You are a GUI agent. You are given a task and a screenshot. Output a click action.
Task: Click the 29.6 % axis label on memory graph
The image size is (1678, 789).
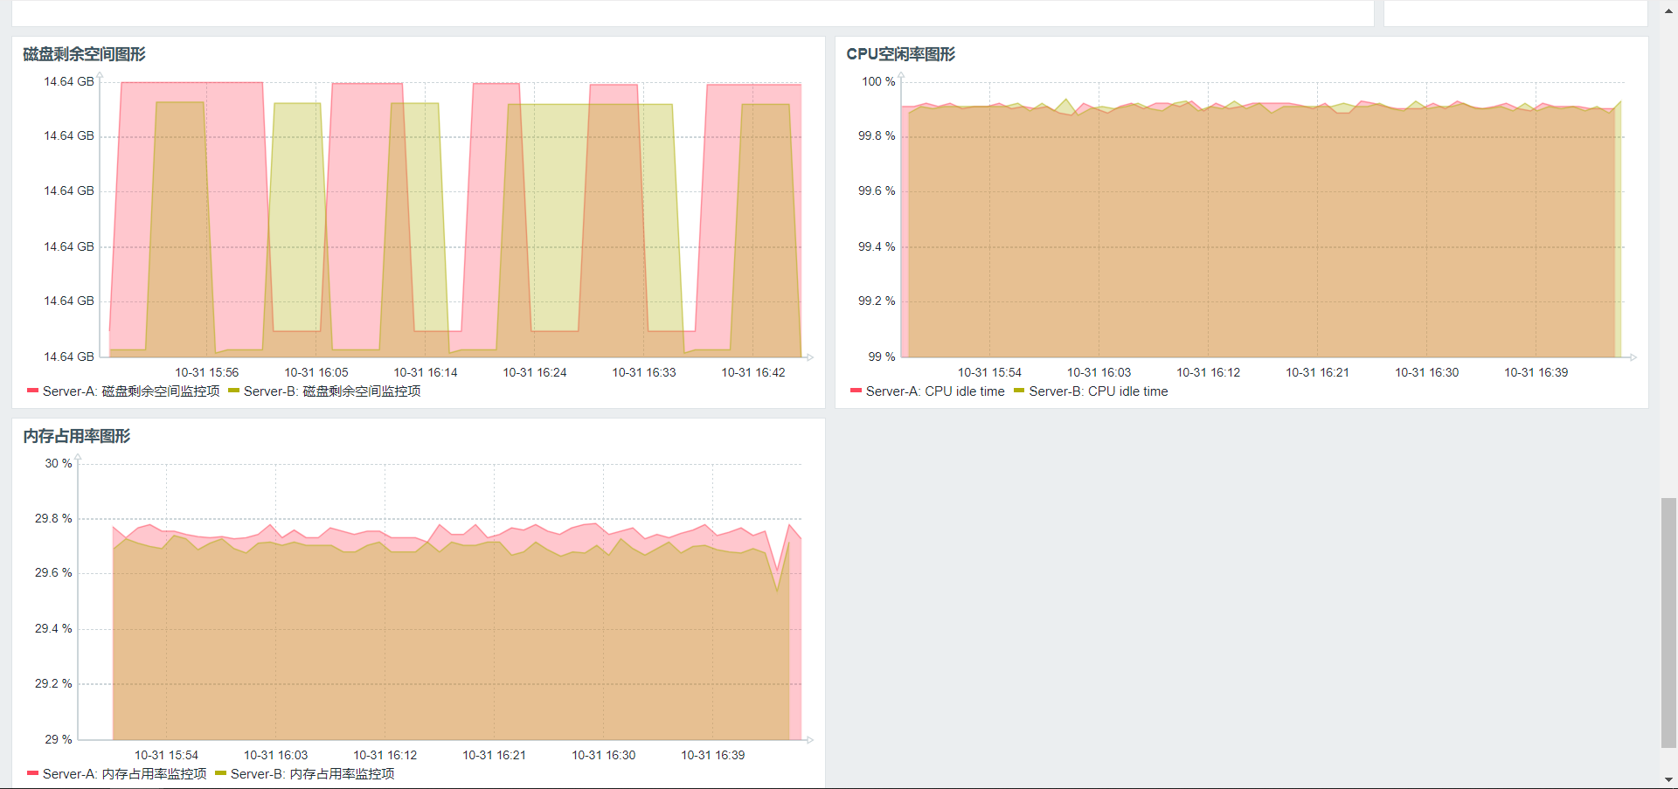coord(53,572)
